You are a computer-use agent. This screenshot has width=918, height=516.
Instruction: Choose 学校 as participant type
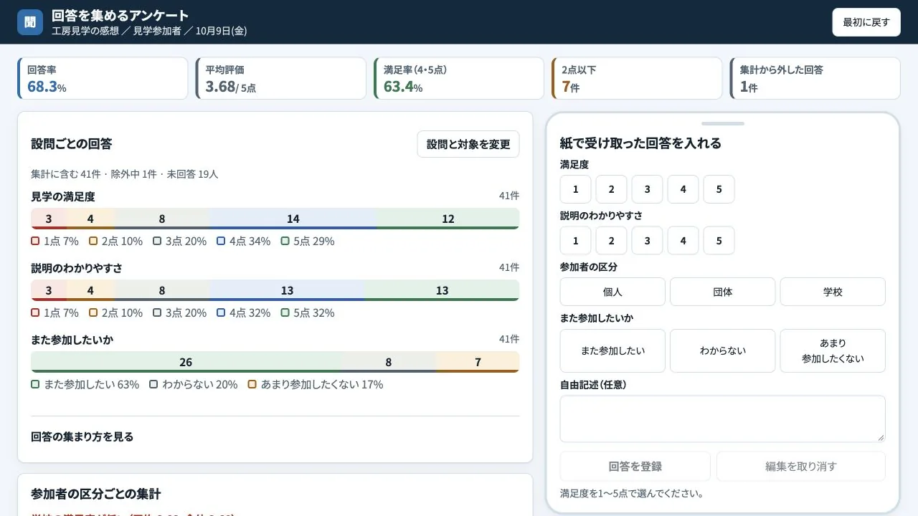(x=833, y=292)
